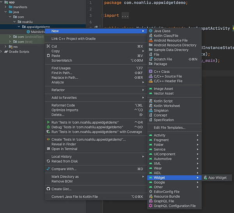Choose Sample Data Directory
This screenshot has height=213, width=234.
174,50
